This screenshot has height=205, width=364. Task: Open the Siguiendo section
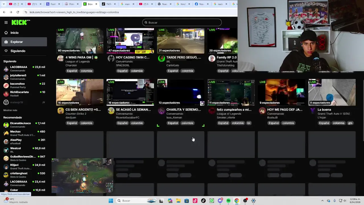24,51
